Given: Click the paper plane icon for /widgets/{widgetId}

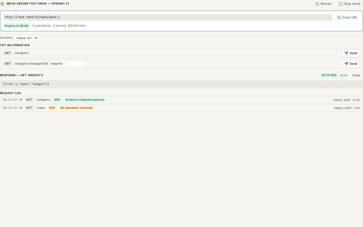Looking at the screenshot, I should 346,64.
